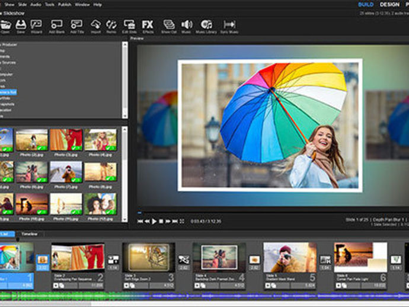This screenshot has width=409, height=307.
Task: Select Slide 4 in the slide list
Action: pos(219,266)
